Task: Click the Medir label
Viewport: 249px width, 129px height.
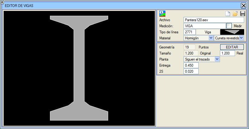Action: (x=238, y=26)
